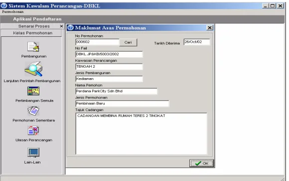Open the Ulasan Perancangan icon
The height and width of the screenshot is (181, 289).
(x=33, y=131)
